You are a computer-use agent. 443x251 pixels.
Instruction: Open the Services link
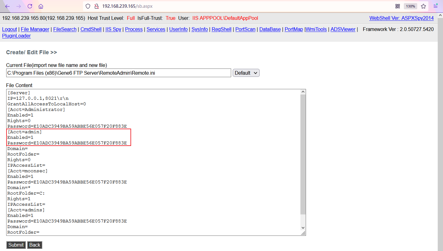[156, 29]
